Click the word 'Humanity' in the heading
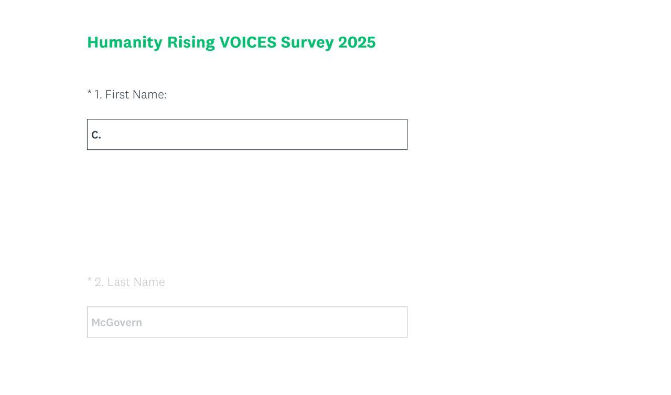Image resolution: width=671 pixels, height=395 pixels. [125, 42]
